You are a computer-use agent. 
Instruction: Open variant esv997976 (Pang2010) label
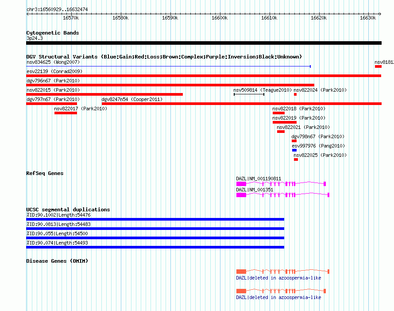pos(318,146)
